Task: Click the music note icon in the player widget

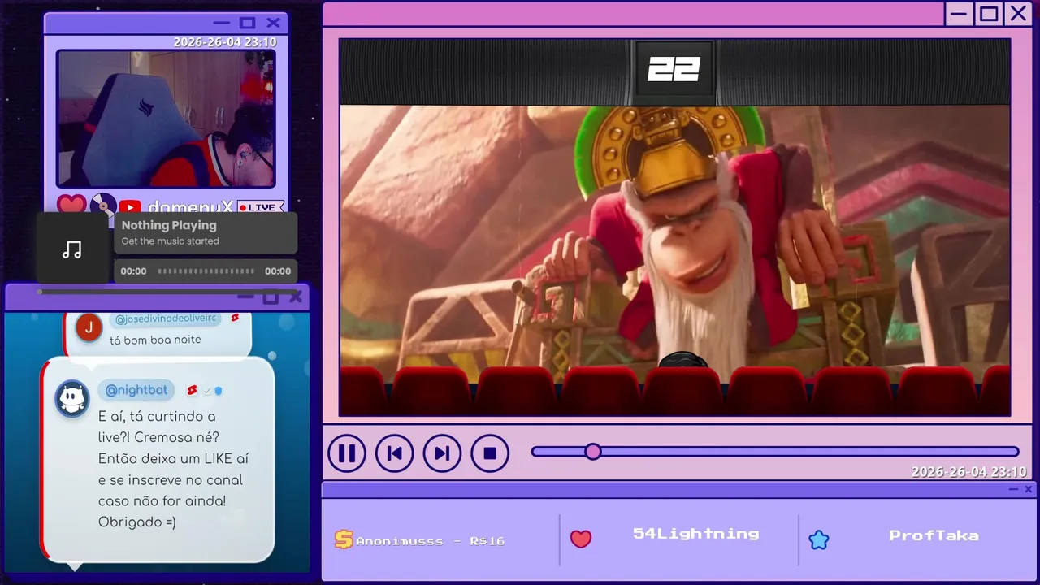Action: pos(72,249)
